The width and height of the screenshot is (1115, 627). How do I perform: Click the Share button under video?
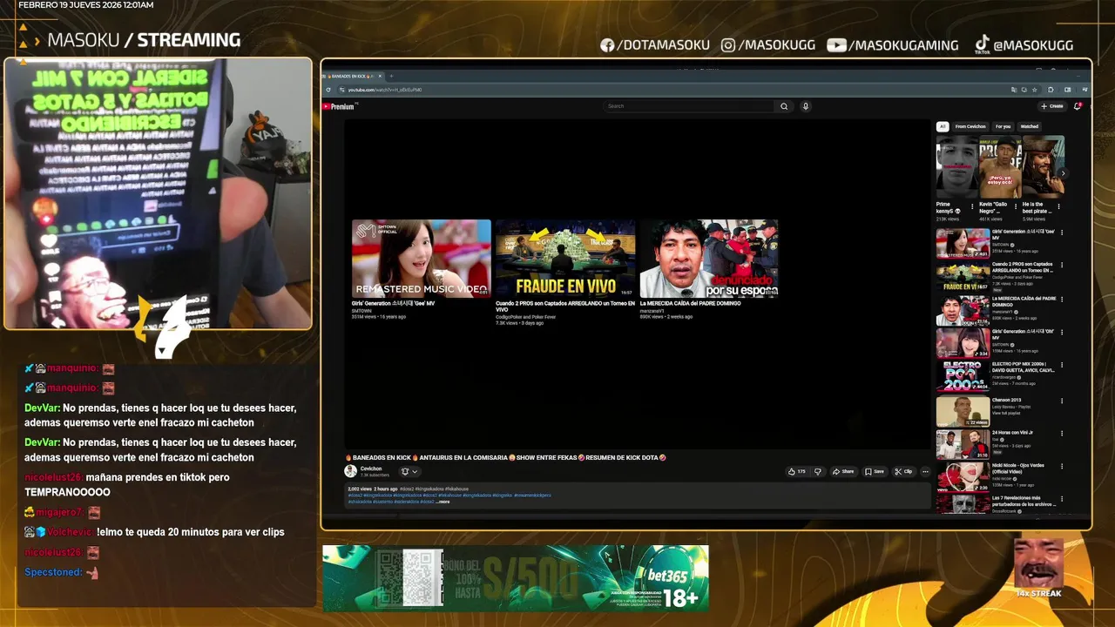(x=842, y=471)
